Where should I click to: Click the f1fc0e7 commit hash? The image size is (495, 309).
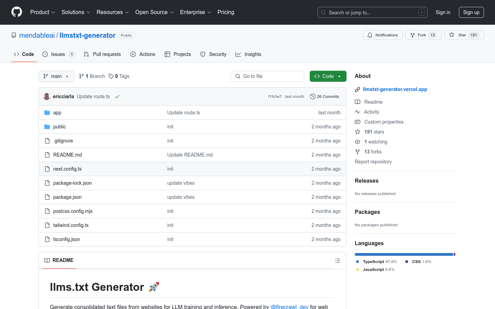pyautogui.click(x=275, y=96)
